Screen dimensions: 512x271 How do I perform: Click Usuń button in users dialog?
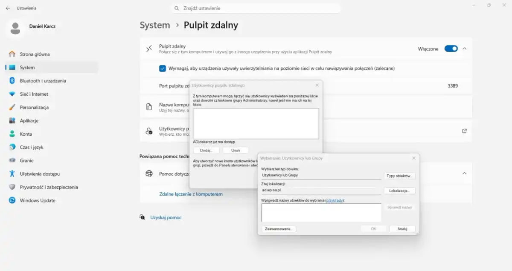pyautogui.click(x=236, y=150)
